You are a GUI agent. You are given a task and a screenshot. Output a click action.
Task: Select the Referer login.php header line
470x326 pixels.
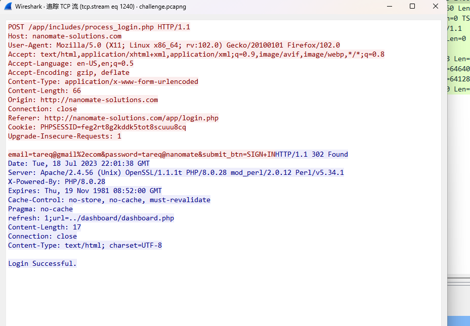tap(113, 118)
